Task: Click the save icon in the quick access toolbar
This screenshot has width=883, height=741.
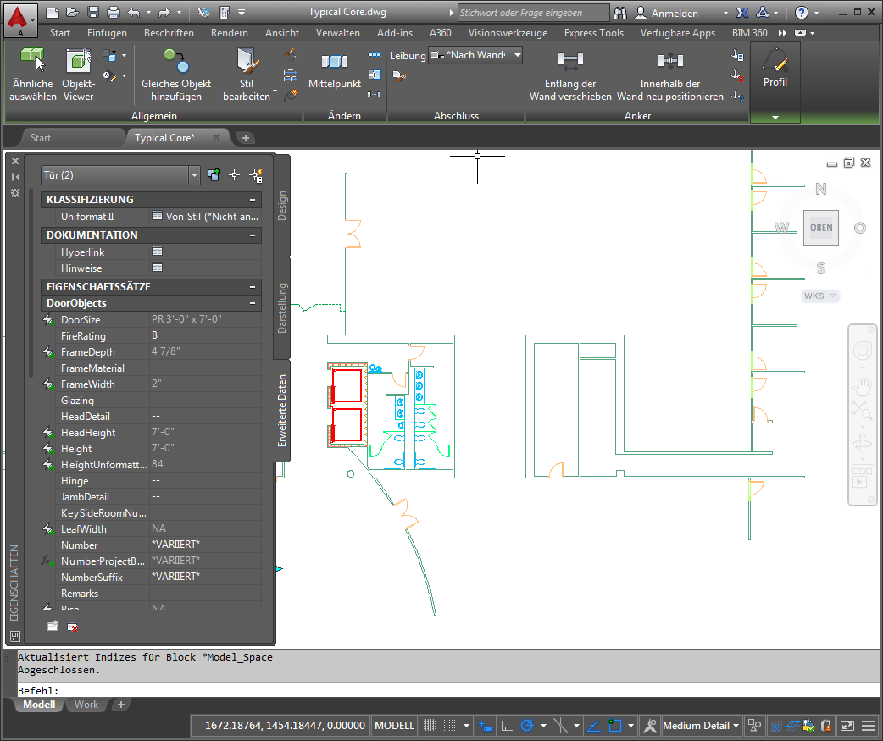Action: pos(92,13)
